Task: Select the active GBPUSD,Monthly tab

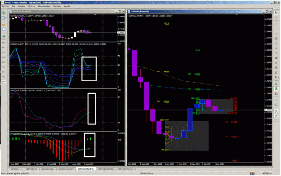Action: pos(86,169)
